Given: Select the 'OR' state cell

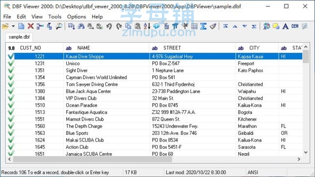Looking at the screenshot, I should click(290, 133).
